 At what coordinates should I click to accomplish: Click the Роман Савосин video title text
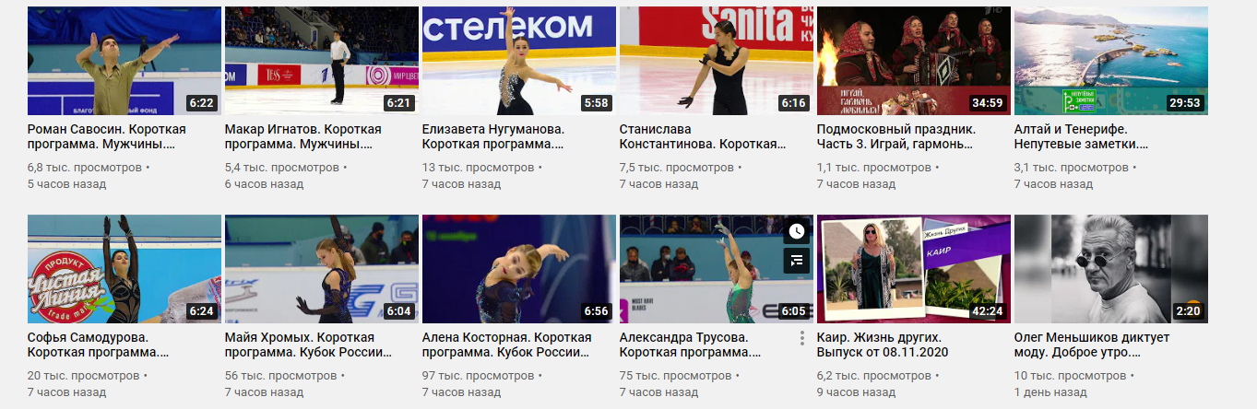(106, 136)
